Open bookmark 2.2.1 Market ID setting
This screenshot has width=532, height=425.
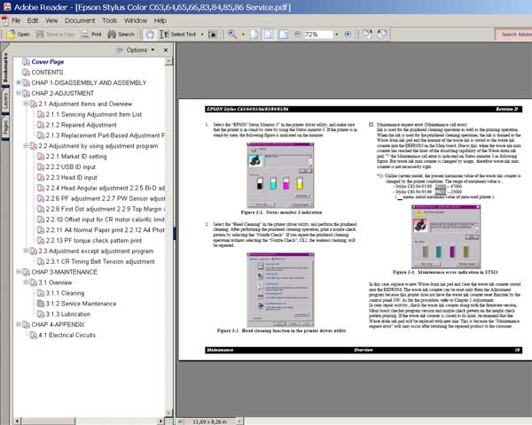tap(76, 156)
